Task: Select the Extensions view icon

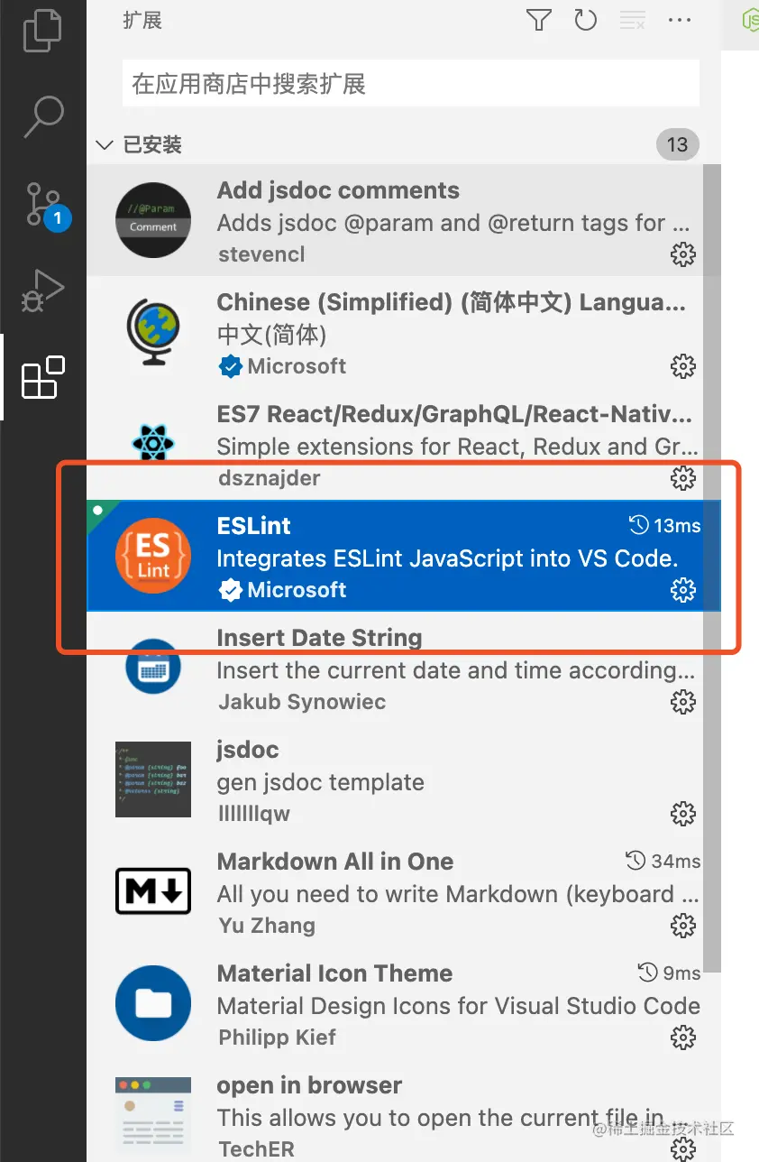Action: (42, 377)
